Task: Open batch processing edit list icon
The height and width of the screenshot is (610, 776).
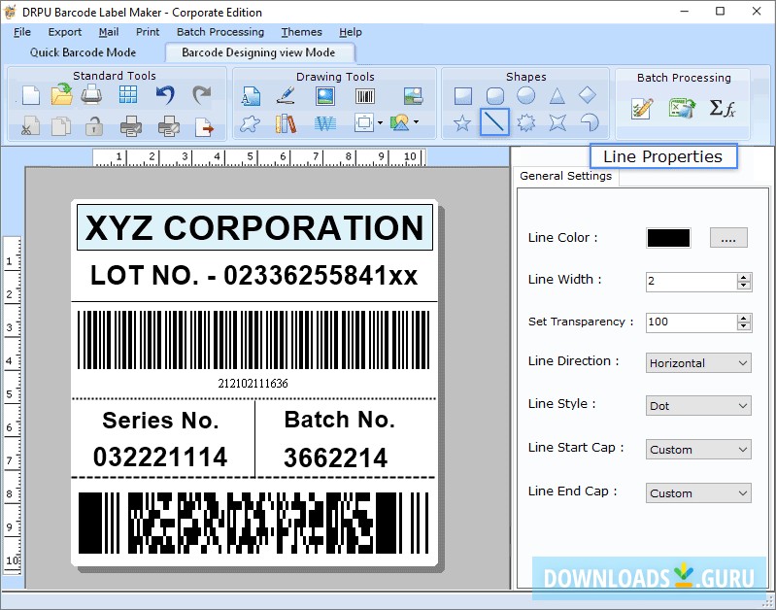Action: coord(642,109)
